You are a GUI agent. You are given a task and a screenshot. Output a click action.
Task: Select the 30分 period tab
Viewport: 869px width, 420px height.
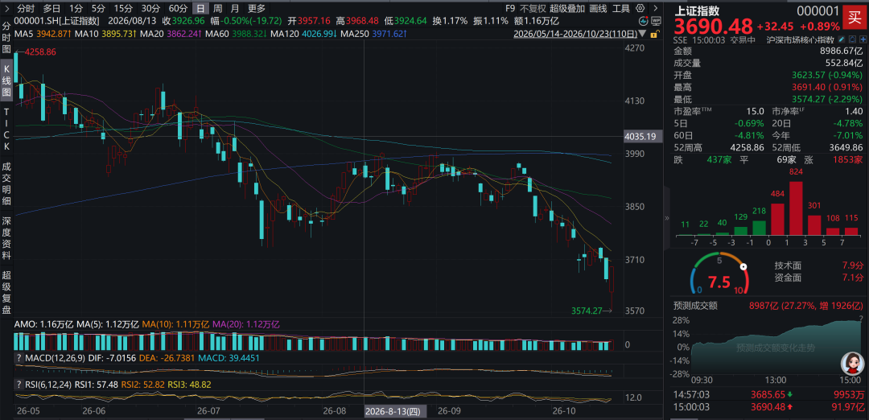(150, 8)
